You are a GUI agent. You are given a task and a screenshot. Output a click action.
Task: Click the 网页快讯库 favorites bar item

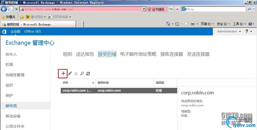[x=59, y=17]
